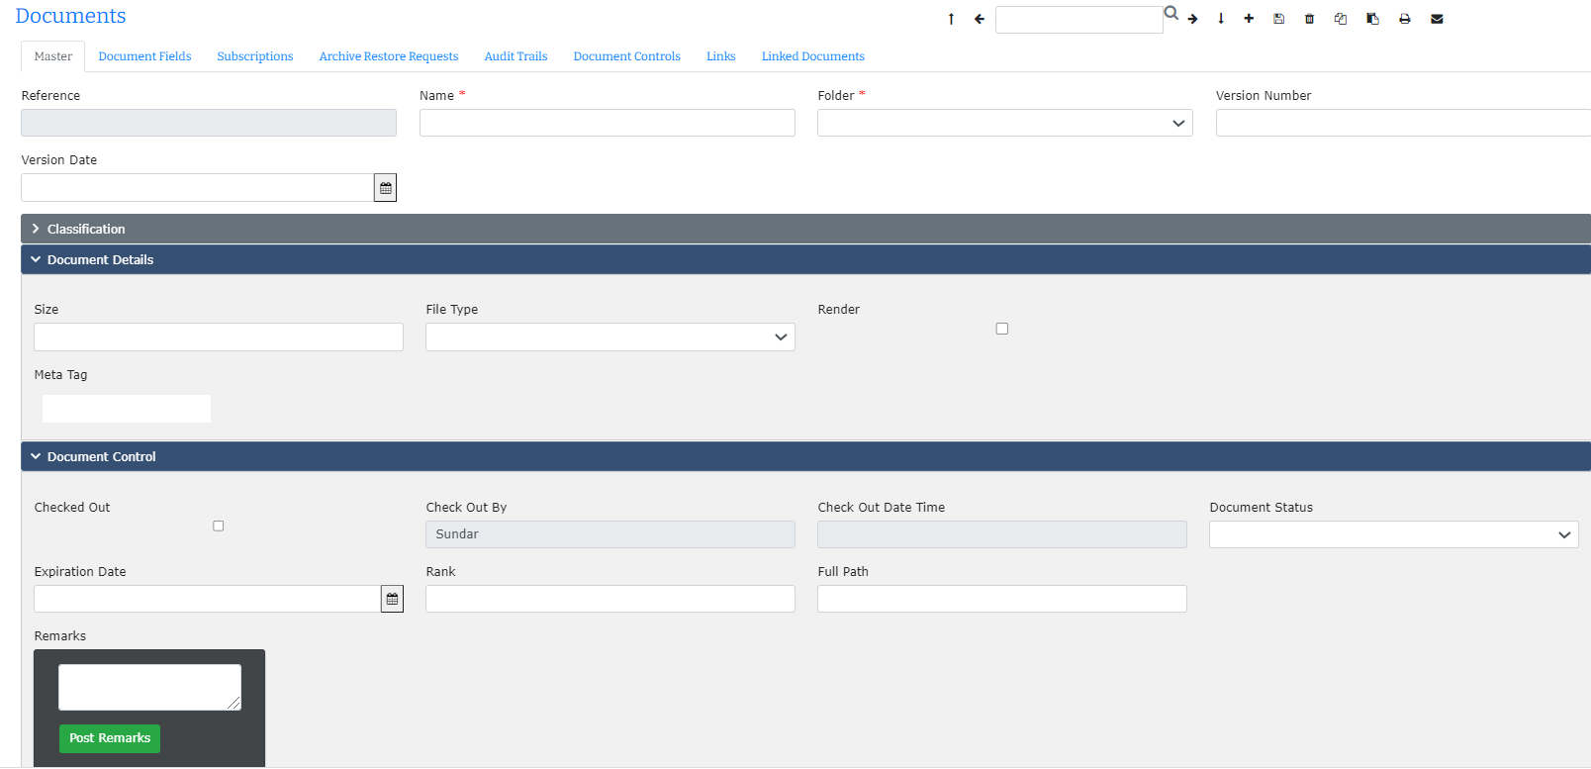Click the copy record icon

click(x=1341, y=19)
